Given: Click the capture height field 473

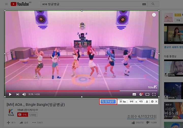Looking at the screenshot, I should 141,102.
